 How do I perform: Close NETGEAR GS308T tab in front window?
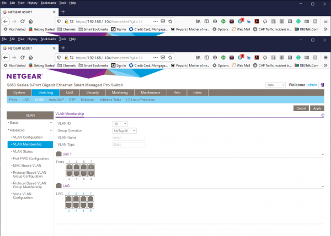pos(54,48)
